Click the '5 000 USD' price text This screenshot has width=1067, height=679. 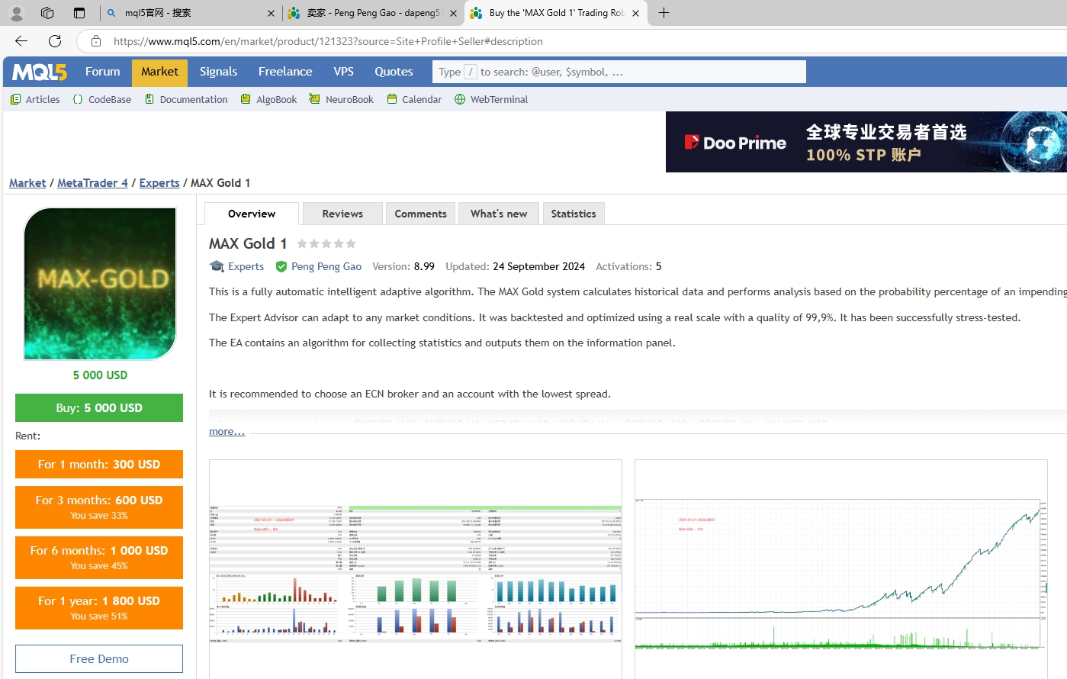[100, 375]
